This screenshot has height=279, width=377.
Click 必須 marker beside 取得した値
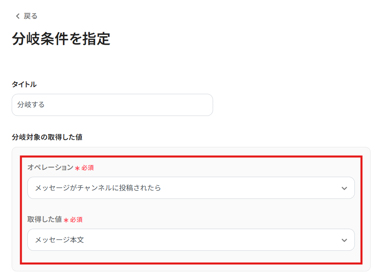pos(76,220)
